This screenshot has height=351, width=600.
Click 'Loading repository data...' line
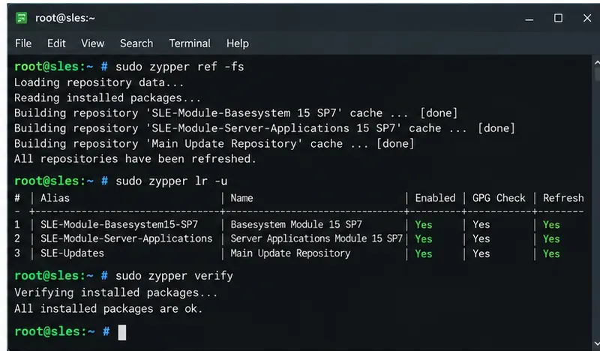point(99,82)
